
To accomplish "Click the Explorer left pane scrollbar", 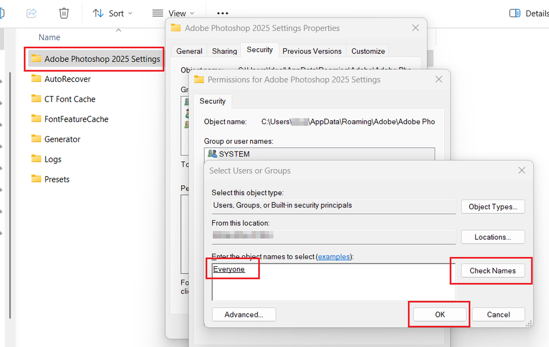I will coord(10,195).
